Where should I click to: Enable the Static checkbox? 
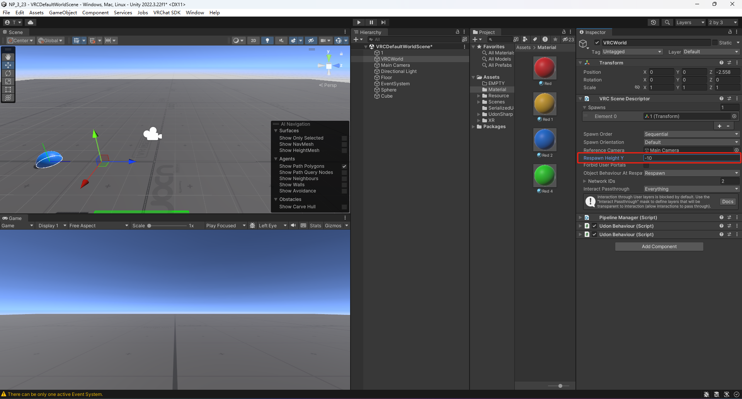pos(715,43)
